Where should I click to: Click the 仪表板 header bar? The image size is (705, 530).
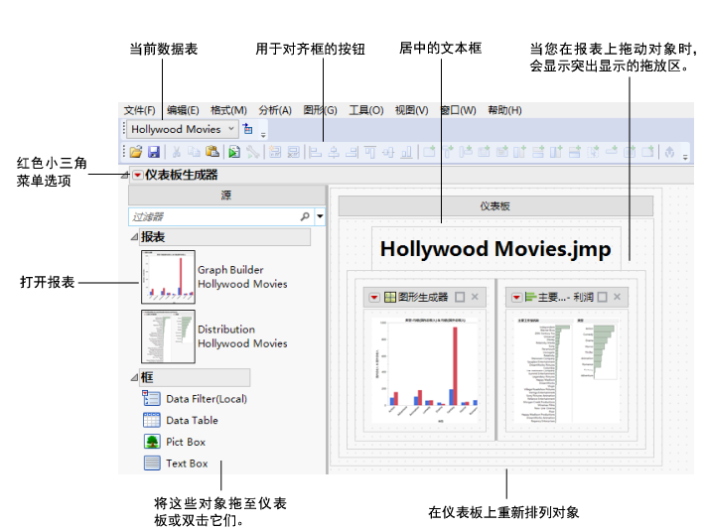click(494, 205)
